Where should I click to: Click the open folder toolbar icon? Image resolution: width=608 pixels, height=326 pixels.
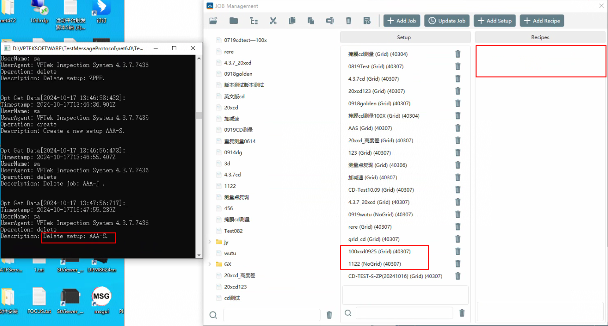pyautogui.click(x=214, y=21)
